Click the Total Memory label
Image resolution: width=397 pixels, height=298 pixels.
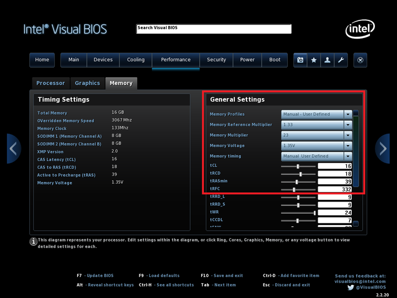coord(52,113)
